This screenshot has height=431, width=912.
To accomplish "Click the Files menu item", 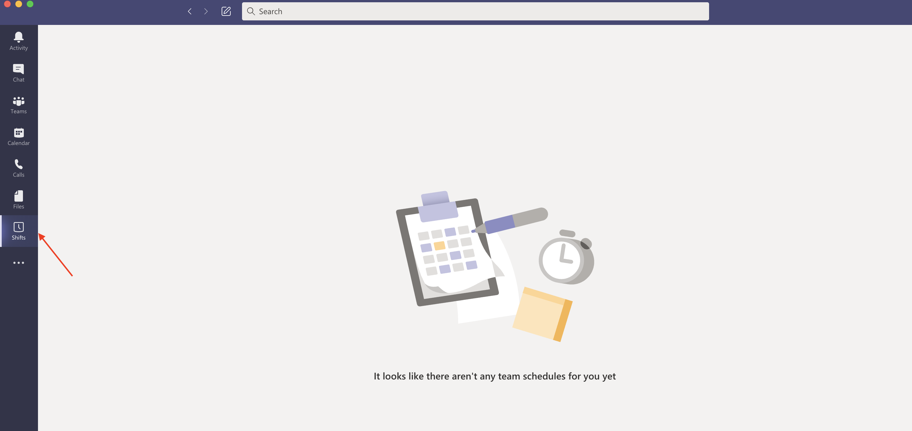I will click(19, 199).
